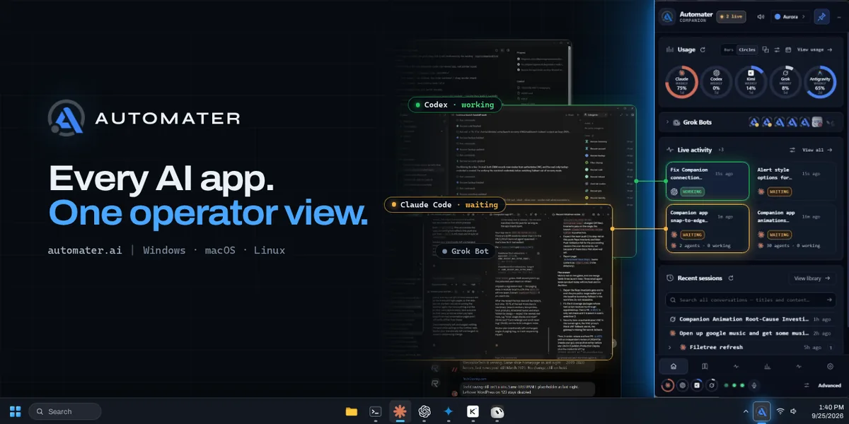The height and width of the screenshot is (424, 849).
Task: Click the Claude Code waiting label tag
Action: 445,204
